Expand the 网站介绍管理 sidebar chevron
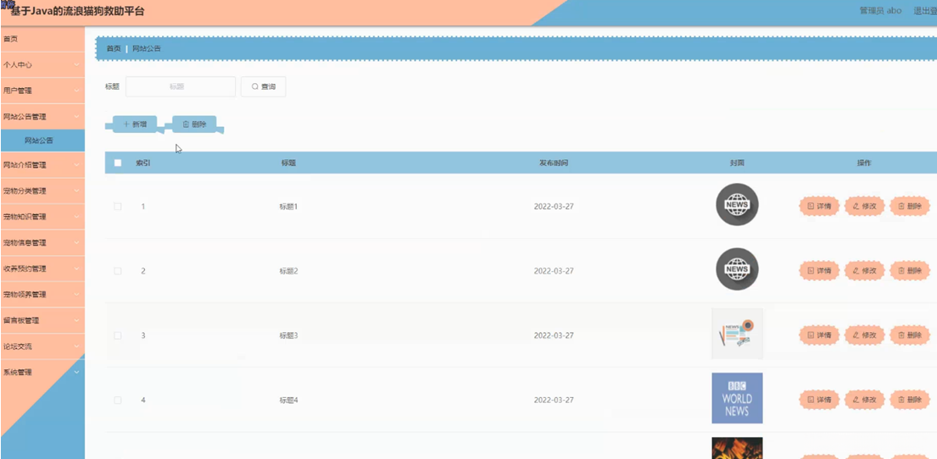Image resolution: width=937 pixels, height=459 pixels. (76, 165)
